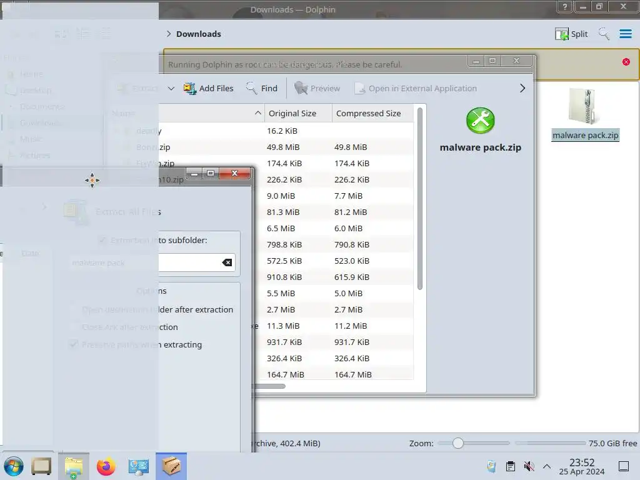
Task: Switch to Dolphin file manager taskbar icon
Action: [x=74, y=466]
